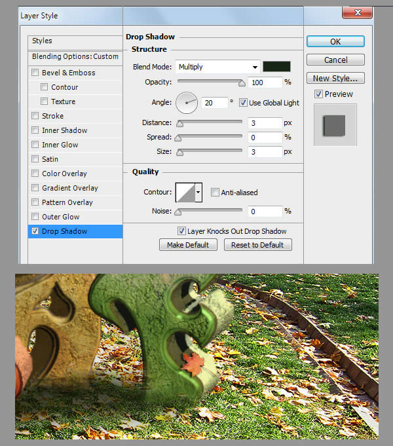This screenshot has height=446, width=393.
Task: Click the Make Default button
Action: click(188, 245)
